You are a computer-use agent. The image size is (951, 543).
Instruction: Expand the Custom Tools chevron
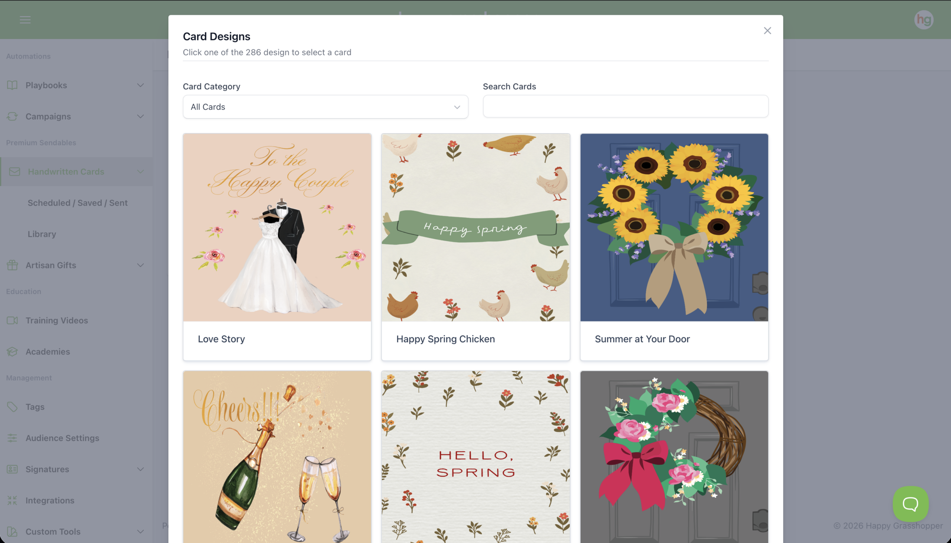point(140,531)
